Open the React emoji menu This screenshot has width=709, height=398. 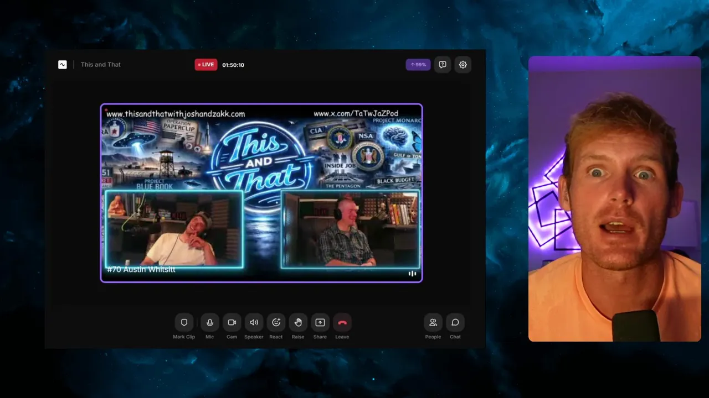coord(276,322)
